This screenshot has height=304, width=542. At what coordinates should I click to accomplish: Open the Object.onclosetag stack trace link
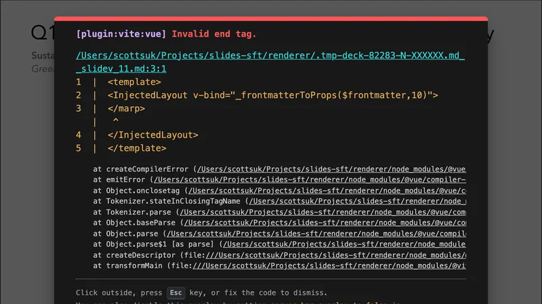coord(319,191)
